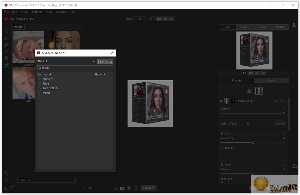300x195 pixels.
Task: Open the Style Default dropdown
Action: point(238,124)
